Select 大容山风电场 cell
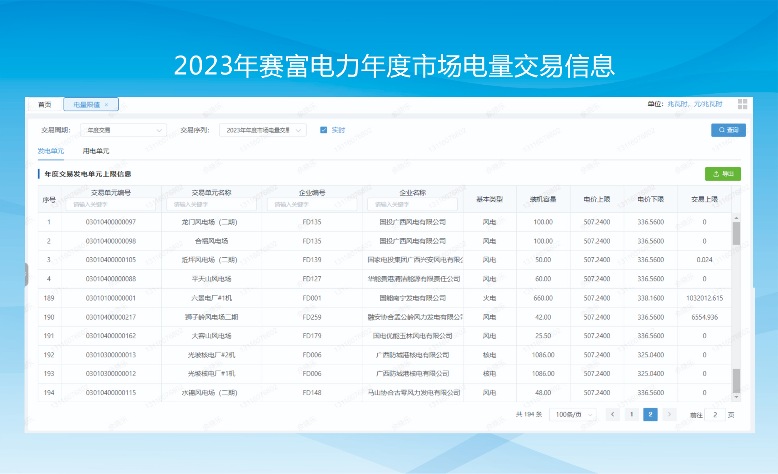This screenshot has width=778, height=474. click(212, 336)
